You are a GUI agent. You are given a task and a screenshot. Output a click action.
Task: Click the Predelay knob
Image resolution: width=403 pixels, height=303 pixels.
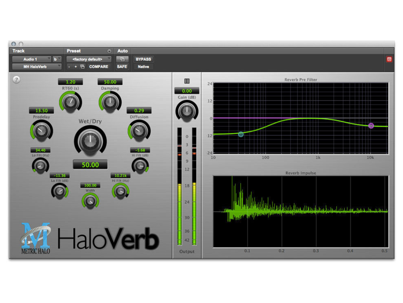tap(41, 131)
